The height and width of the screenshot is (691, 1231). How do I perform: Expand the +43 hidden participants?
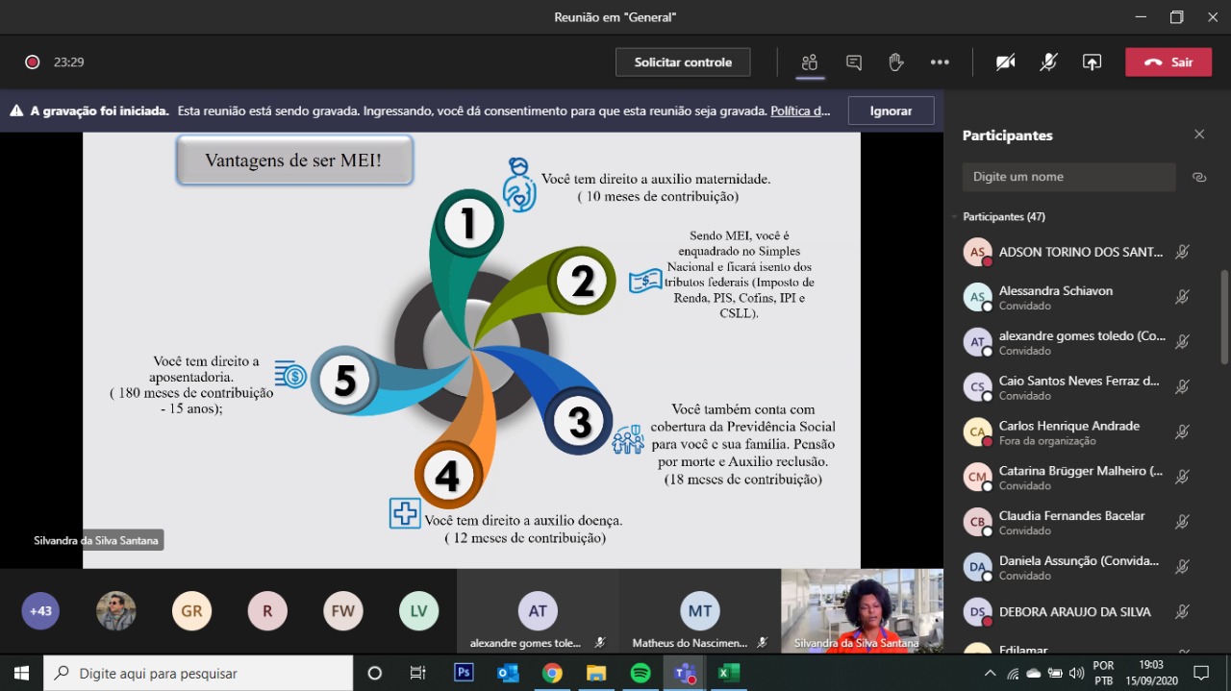click(40, 610)
